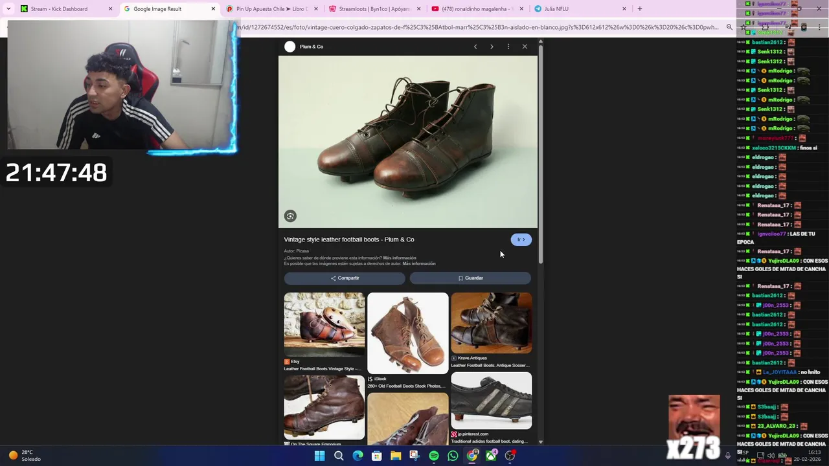
Task: Click Traditional adidas football boot caption
Action: 490,441
